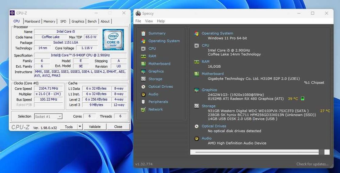
Task: Open the Socket #1 selection dropdown
Action: click(48, 117)
